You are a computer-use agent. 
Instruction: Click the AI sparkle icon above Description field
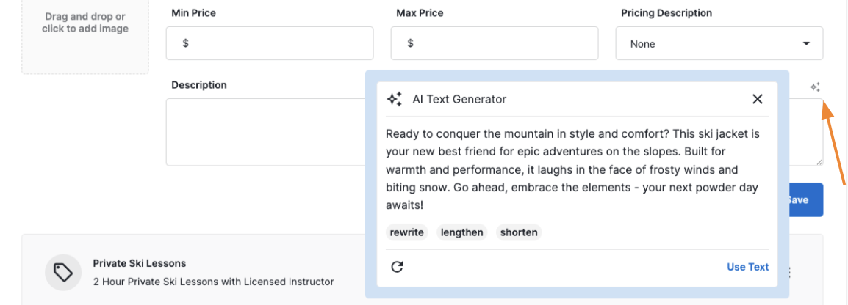point(814,87)
